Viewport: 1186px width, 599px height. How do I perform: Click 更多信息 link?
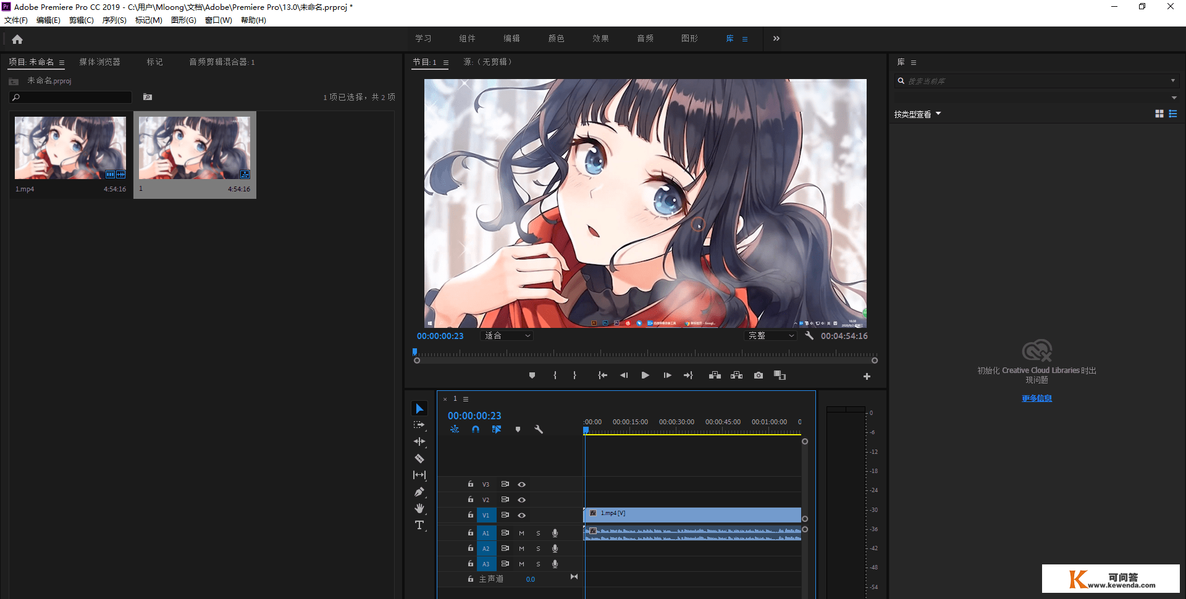[x=1037, y=398]
